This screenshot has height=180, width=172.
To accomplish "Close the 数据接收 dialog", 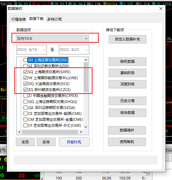I will pyautogui.click(x=161, y=9).
